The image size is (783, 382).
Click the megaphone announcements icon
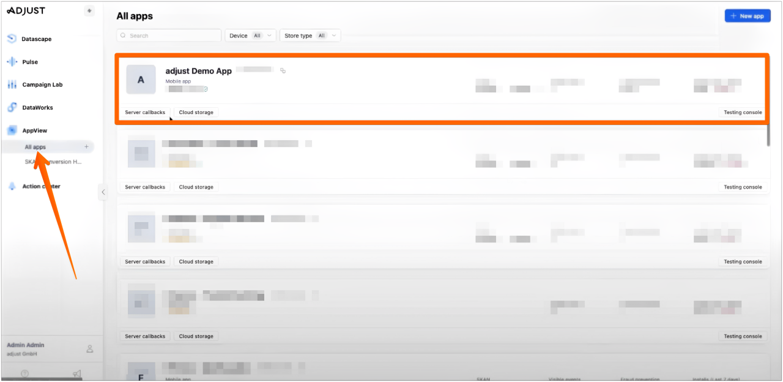point(77,373)
